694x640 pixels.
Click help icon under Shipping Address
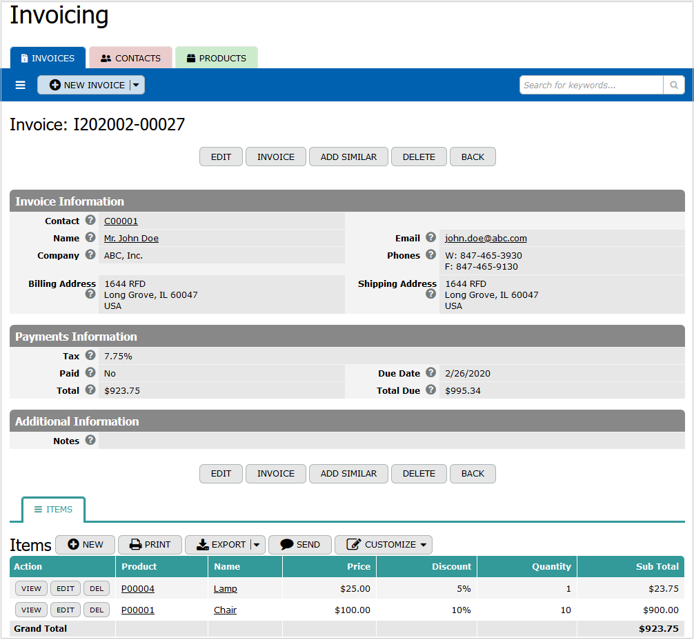(x=431, y=294)
